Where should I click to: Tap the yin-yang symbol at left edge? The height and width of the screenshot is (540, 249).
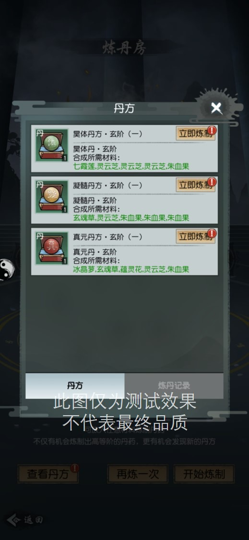pyautogui.click(x=6, y=269)
